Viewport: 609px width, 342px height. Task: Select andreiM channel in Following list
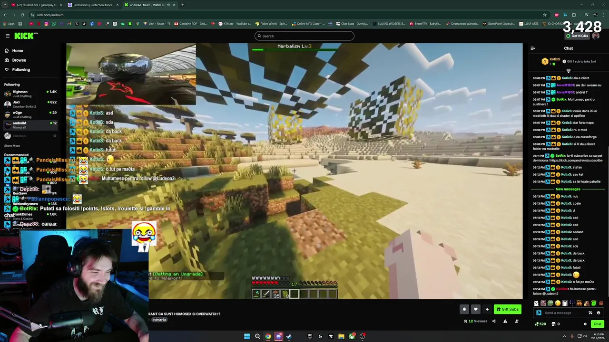pyautogui.click(x=31, y=125)
